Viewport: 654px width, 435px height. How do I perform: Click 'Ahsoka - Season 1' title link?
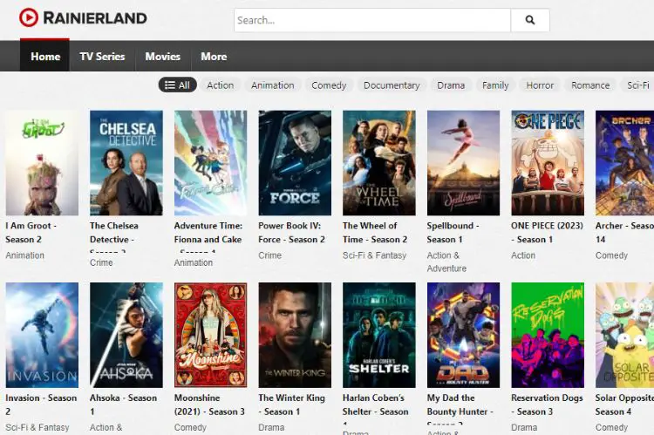click(x=123, y=404)
